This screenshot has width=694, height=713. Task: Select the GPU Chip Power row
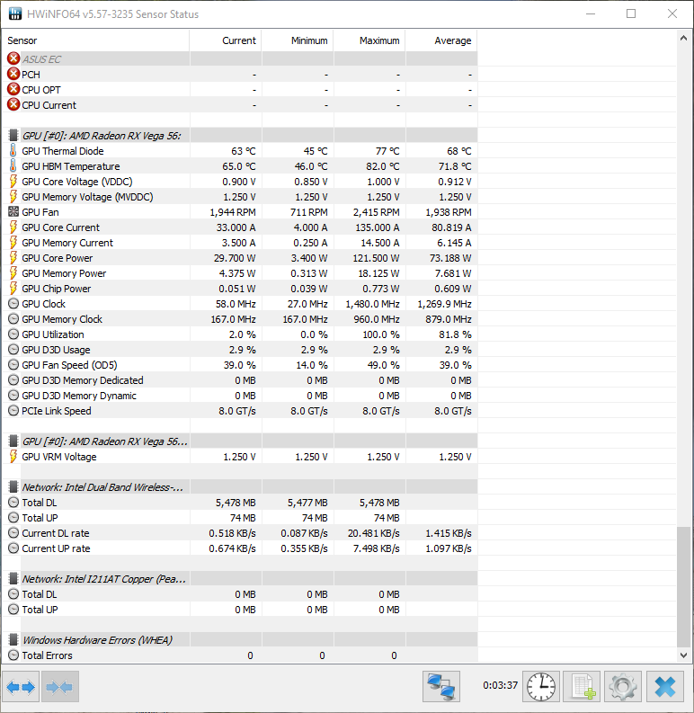(x=240, y=289)
